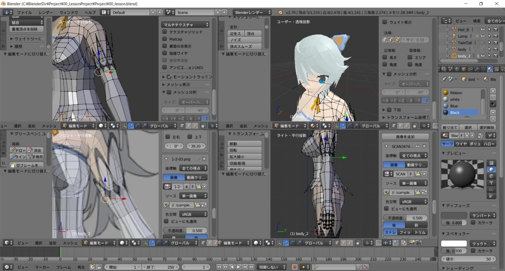Screen dimensions: 505x271
Task: Enable アンビエ...ョン(AO) checkbox
Action: click(165, 67)
